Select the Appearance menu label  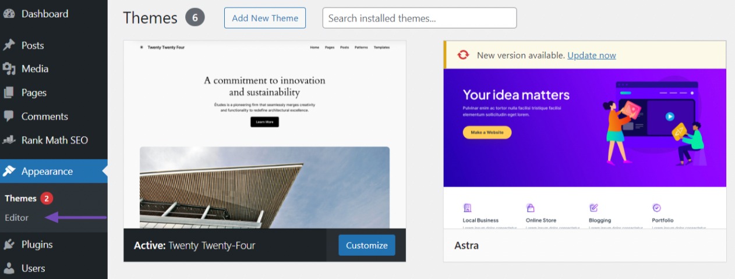tap(47, 171)
